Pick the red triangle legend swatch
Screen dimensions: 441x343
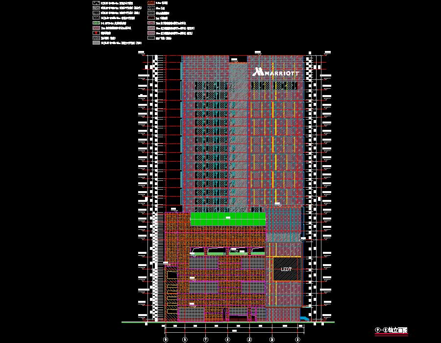coord(96,33)
